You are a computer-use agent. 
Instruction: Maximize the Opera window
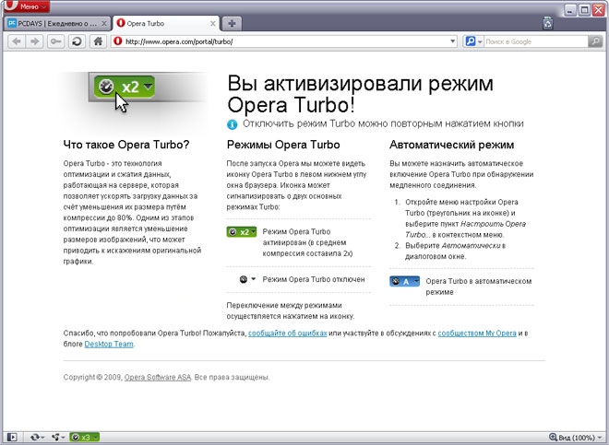pos(584,10)
